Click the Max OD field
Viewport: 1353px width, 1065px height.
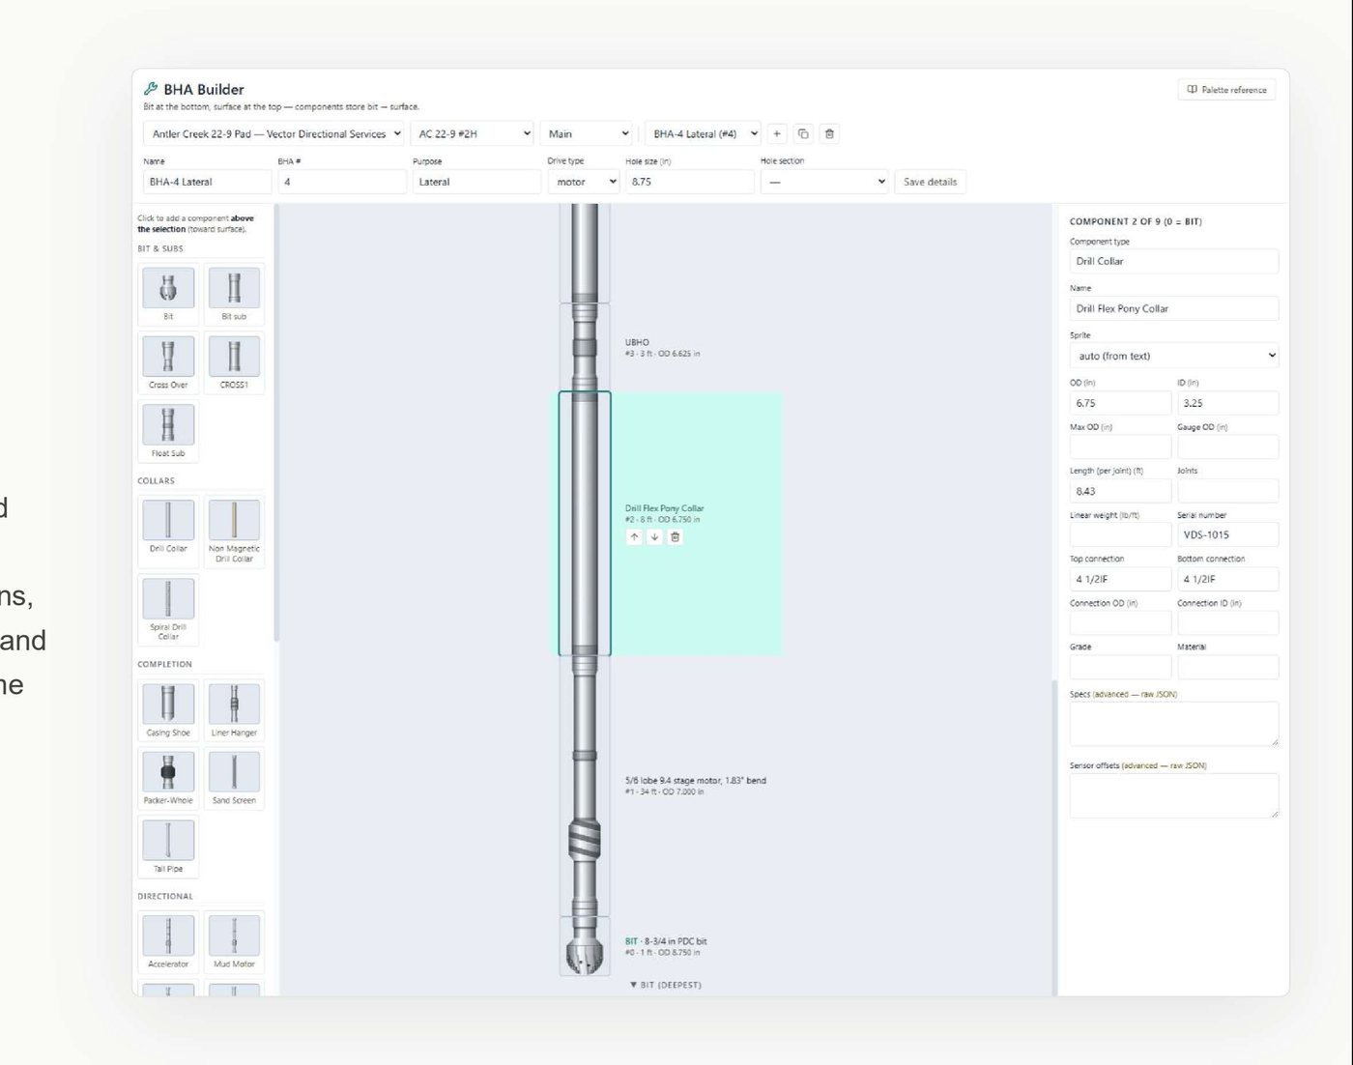click(x=1120, y=446)
